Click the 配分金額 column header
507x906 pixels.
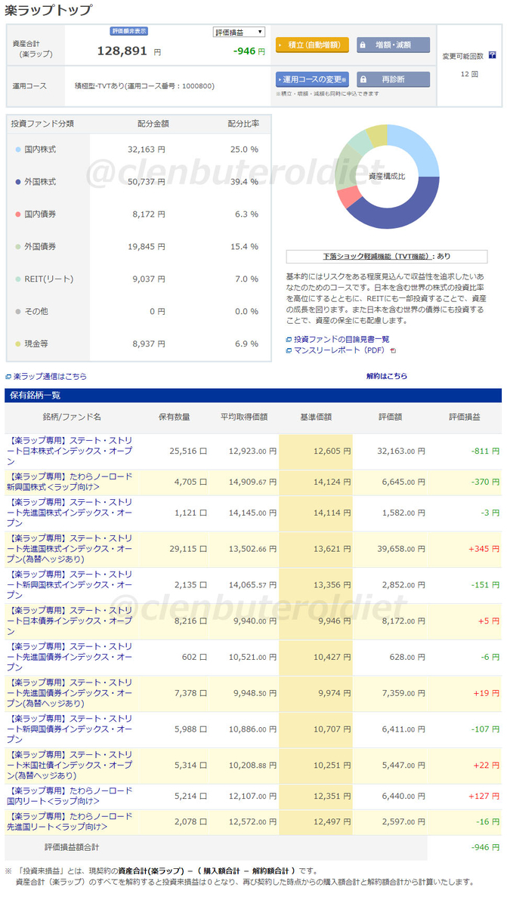(x=153, y=124)
